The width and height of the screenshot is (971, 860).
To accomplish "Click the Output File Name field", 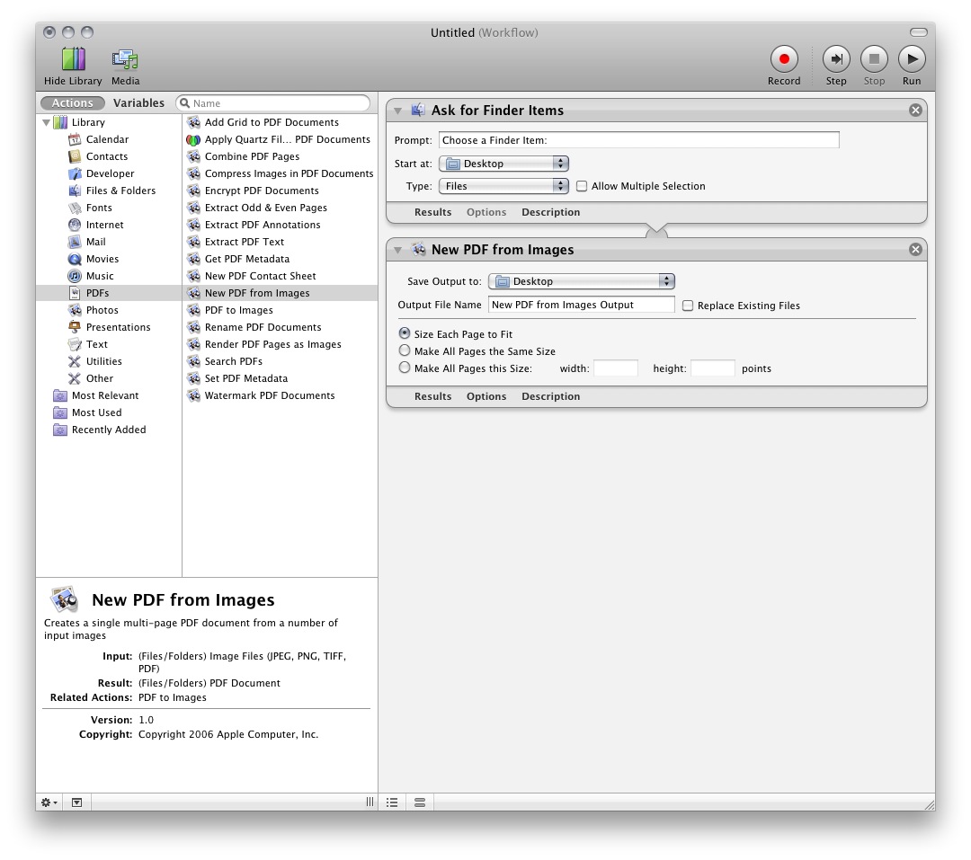I will 582,305.
